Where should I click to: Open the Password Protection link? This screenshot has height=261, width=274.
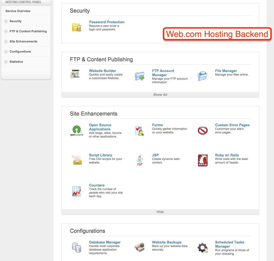pos(107,22)
